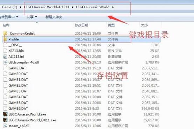194x129 pixels.
Task: Select the ALI213.ini file name
Action: point(16,56)
